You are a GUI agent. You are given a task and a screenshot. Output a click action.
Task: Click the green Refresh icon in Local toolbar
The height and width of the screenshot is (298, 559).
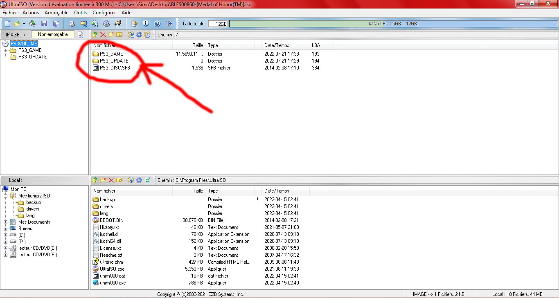(x=147, y=180)
